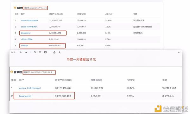Select 2,550,991 market value in front viewer
Viewport: 190px width, 114px height.
point(96,96)
